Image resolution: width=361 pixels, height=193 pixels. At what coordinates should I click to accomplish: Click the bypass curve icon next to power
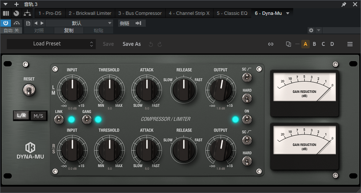pos(17,23)
